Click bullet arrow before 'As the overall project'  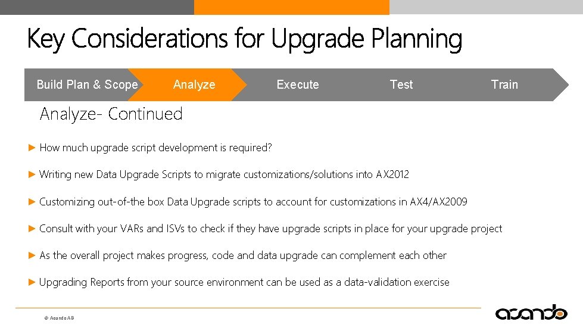click(32, 255)
